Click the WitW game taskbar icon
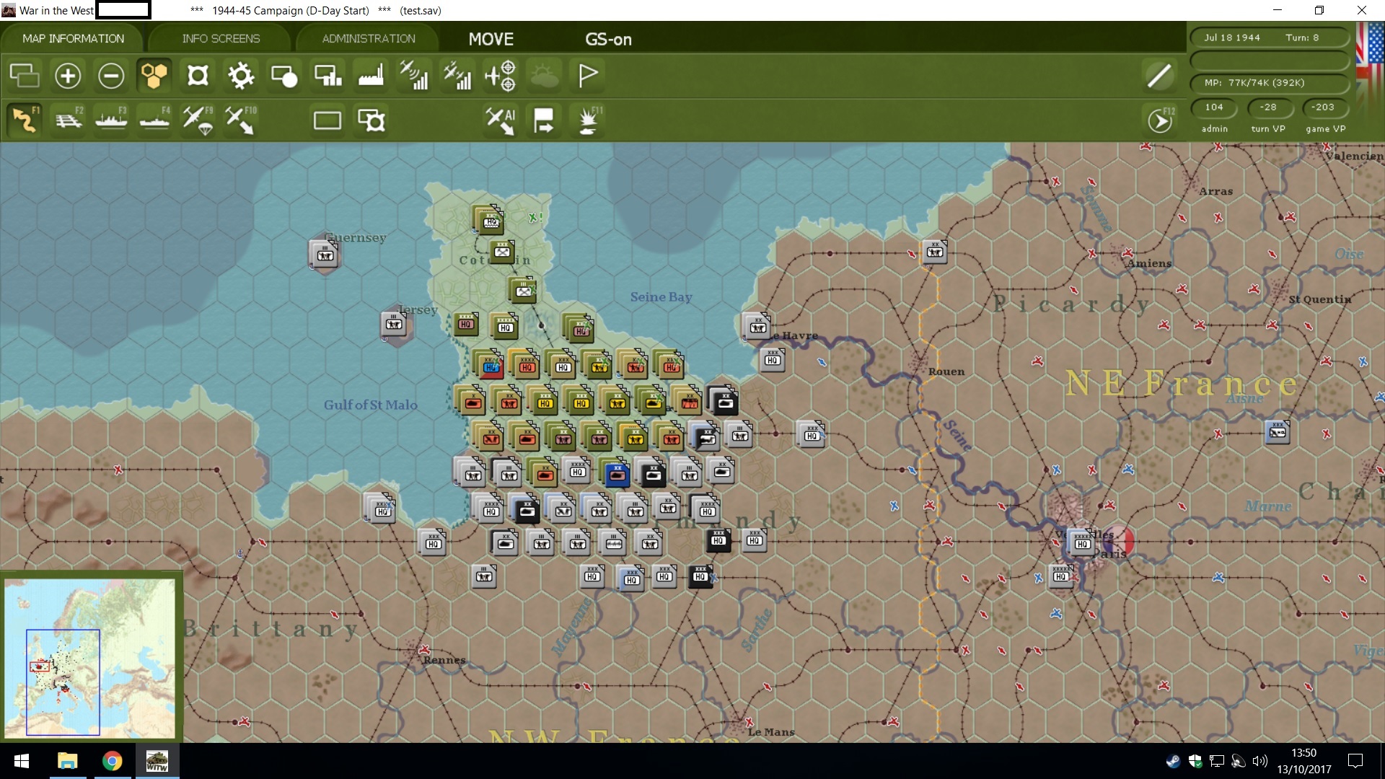Screen dimensions: 1385x779 pos(157,761)
